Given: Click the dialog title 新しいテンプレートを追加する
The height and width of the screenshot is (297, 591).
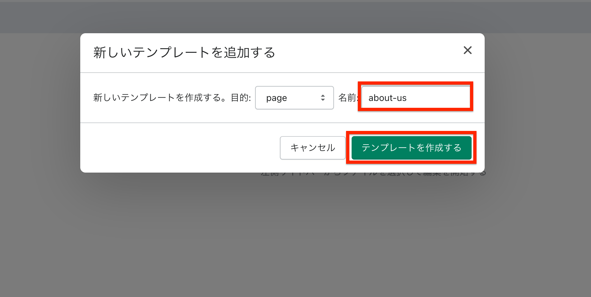Looking at the screenshot, I should [184, 52].
